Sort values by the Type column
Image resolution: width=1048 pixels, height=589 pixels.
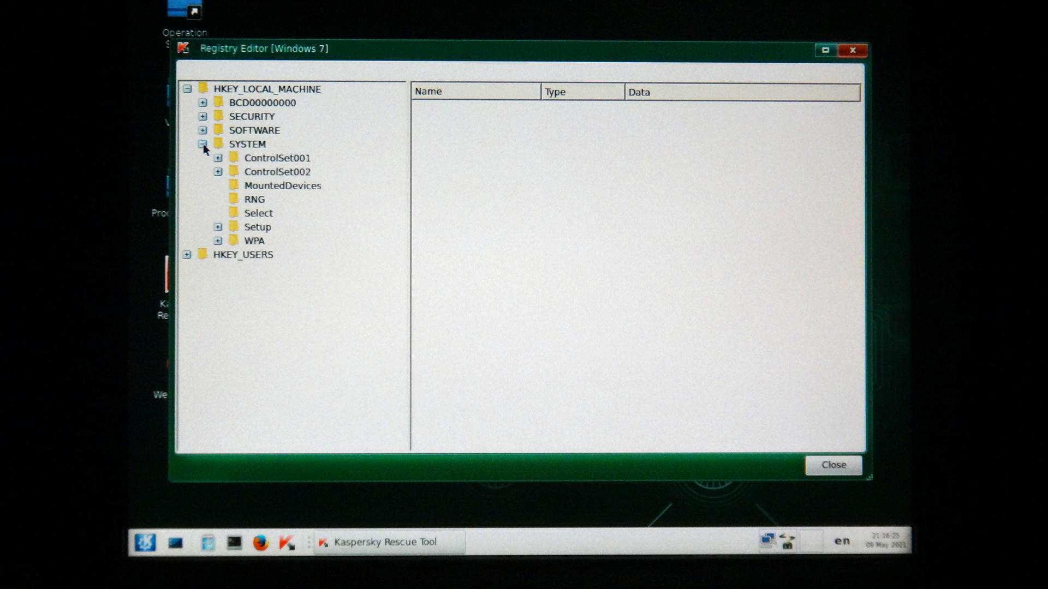coord(583,92)
